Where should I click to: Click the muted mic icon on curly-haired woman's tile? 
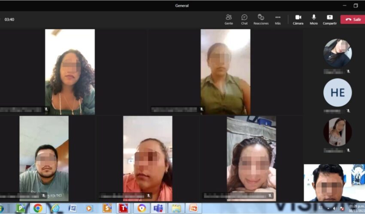click(46, 109)
